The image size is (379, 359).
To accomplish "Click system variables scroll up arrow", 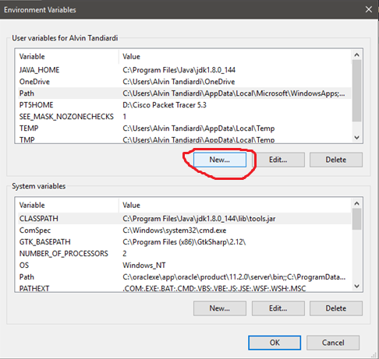I will [357, 203].
